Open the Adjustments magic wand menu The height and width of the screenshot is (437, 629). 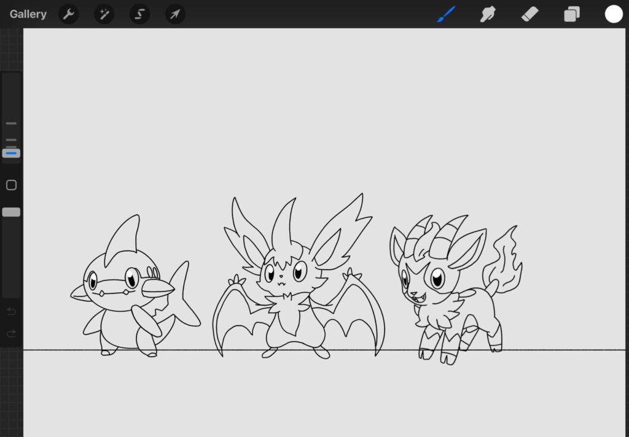[x=104, y=15]
